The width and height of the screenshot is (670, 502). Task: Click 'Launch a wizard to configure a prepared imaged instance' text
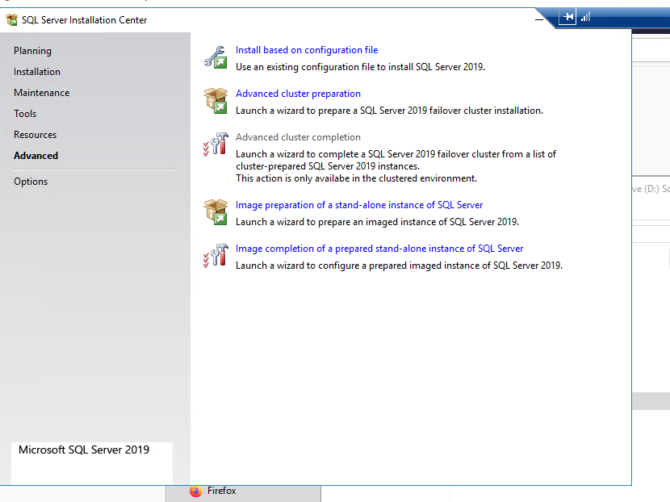(399, 266)
